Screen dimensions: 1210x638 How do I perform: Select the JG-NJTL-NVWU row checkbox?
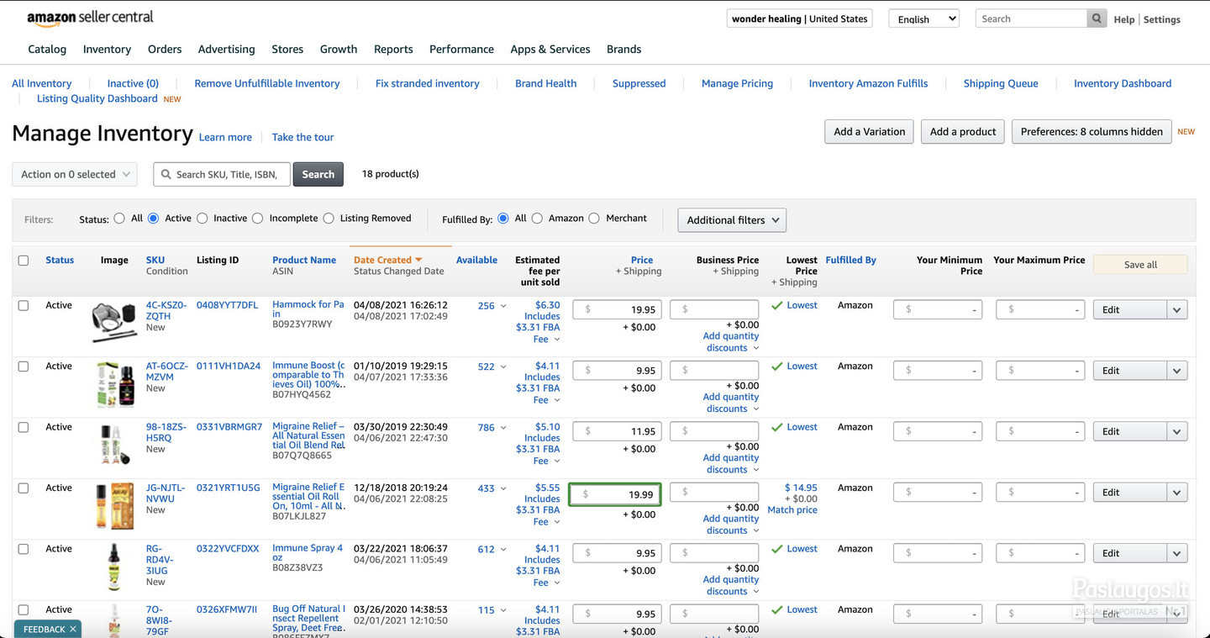coord(24,488)
